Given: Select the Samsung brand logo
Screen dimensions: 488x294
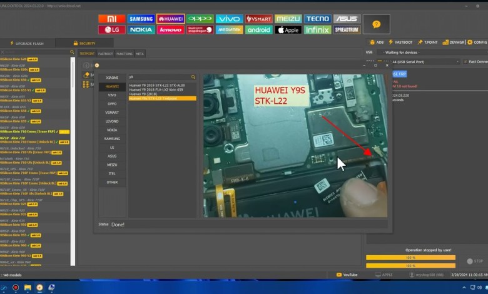Looking at the screenshot, I should tap(141, 19).
